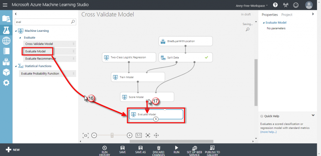The width and height of the screenshot is (321, 156).
Task: Collapse the Machine Learning tree node
Action: 16,31
